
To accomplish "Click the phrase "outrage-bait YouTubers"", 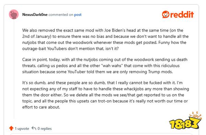I will pos(45,49).
